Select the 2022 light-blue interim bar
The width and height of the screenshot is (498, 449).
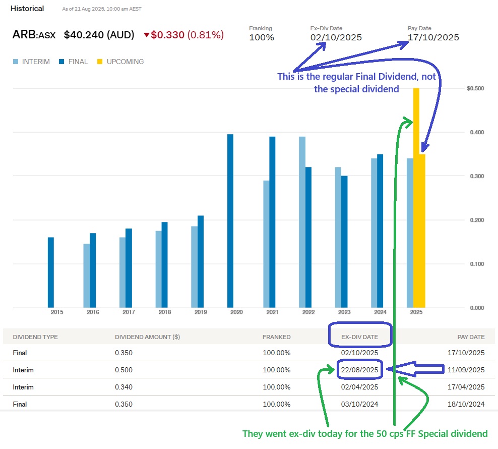[302, 222]
